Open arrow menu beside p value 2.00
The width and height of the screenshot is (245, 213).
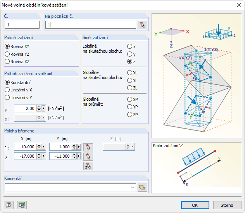(43, 108)
